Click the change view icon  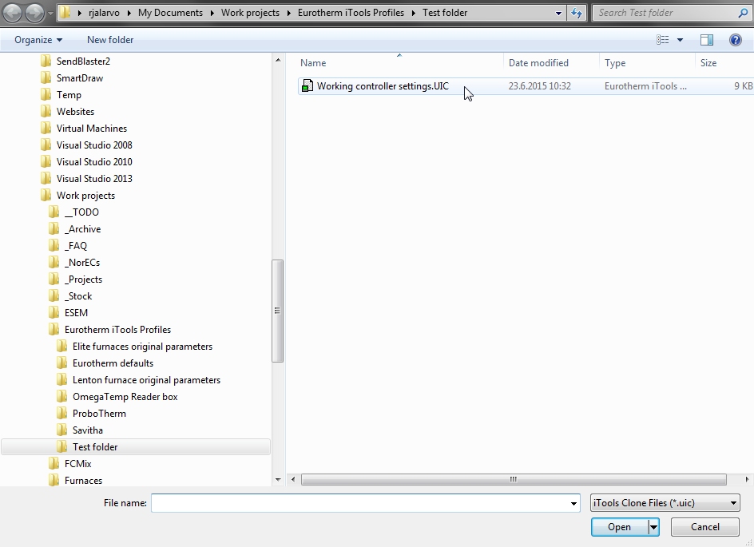[663, 40]
